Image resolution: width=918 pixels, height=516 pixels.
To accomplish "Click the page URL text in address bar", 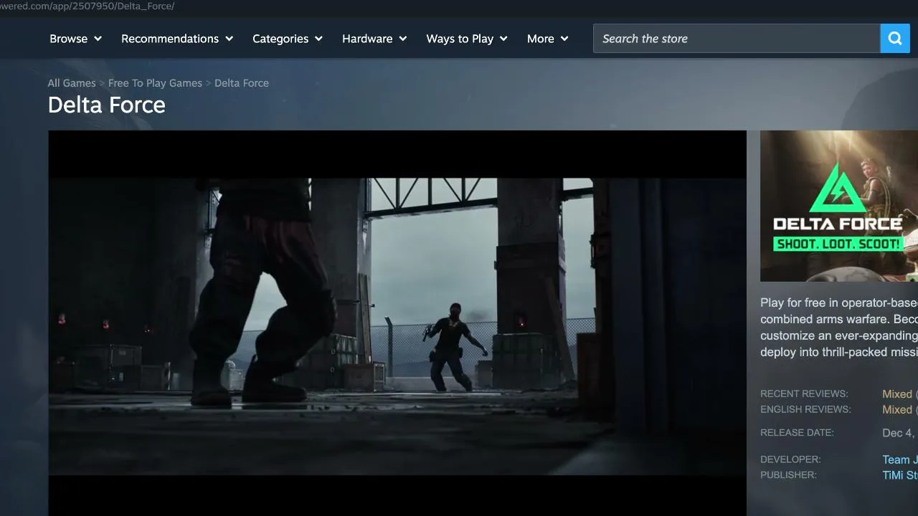I will 87,6.
